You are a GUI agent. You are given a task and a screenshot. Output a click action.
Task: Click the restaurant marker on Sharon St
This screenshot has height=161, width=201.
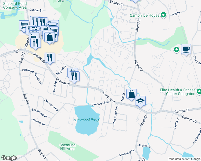coord(50,58)
